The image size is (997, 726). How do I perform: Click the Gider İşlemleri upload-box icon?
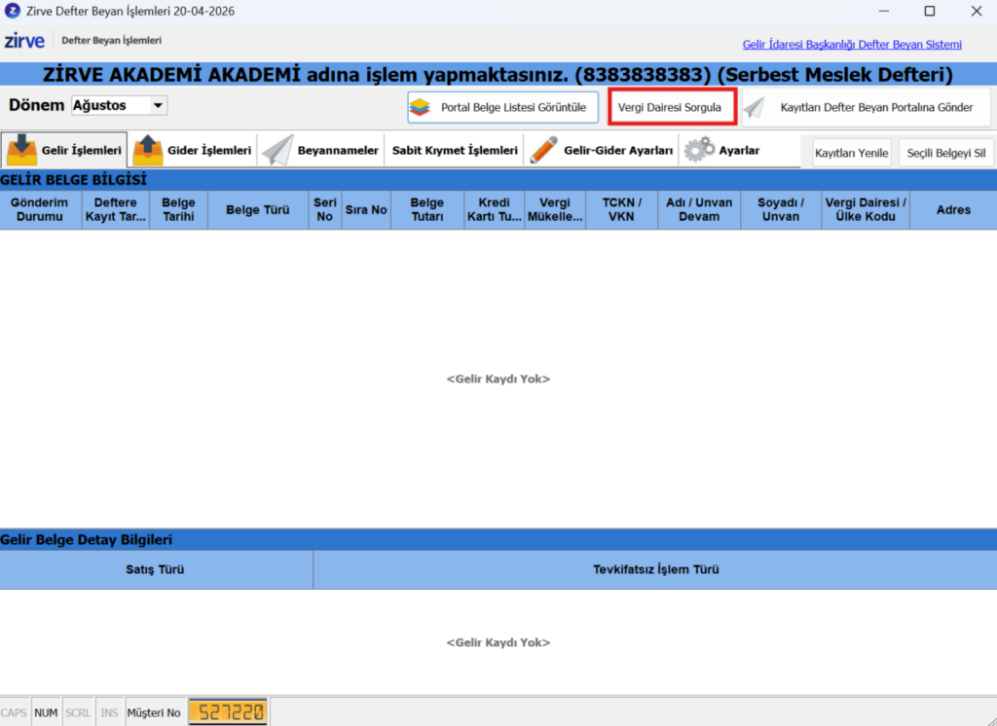(x=148, y=150)
